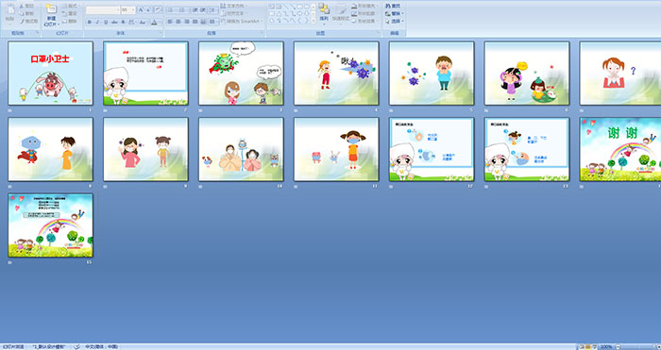Viewport: 661px width, 350px height.
Task: Click the Clear Formatting eraser icon
Action: click(x=158, y=9)
